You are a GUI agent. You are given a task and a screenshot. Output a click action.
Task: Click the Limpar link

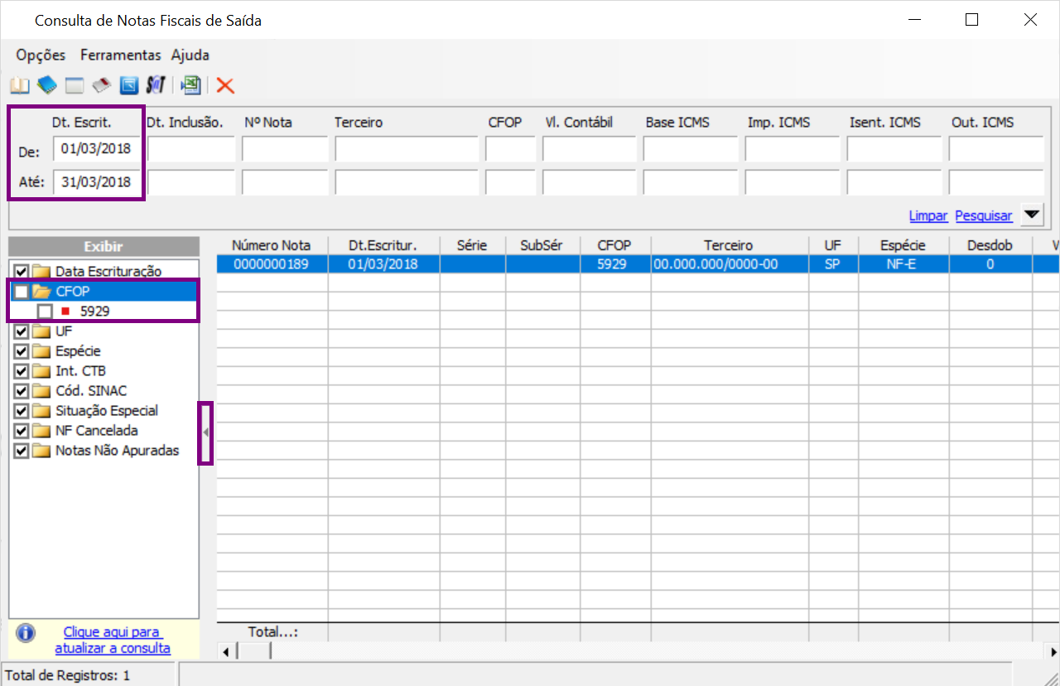928,215
